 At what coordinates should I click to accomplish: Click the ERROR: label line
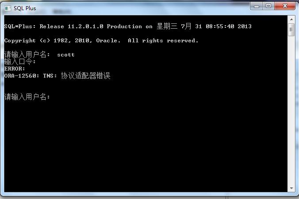coord(15,69)
